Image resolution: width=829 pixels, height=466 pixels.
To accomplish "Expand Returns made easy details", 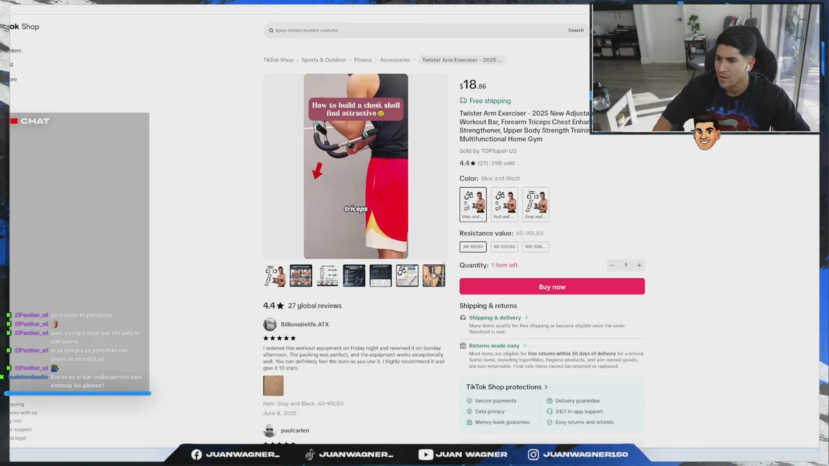I will pos(498,346).
